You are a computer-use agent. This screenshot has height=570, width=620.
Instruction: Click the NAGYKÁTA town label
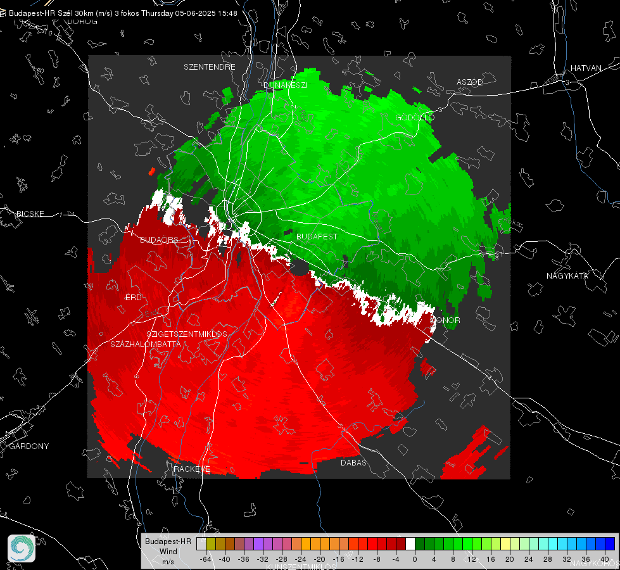(567, 275)
